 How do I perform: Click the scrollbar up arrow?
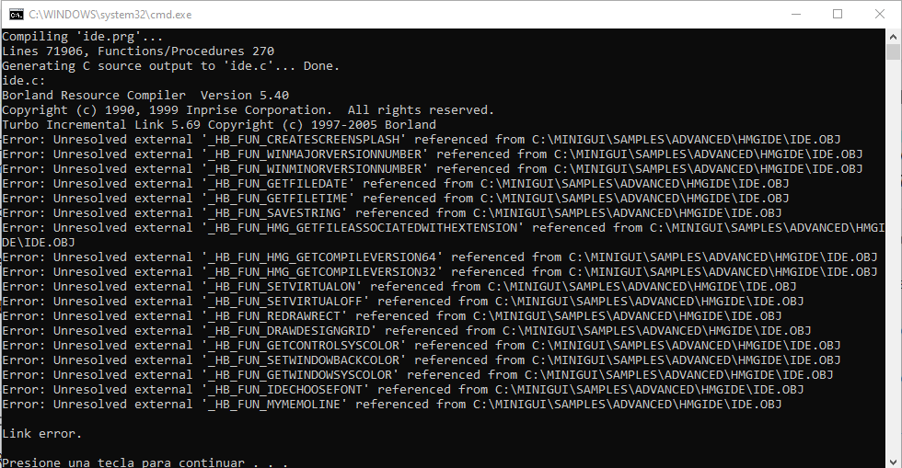893,36
